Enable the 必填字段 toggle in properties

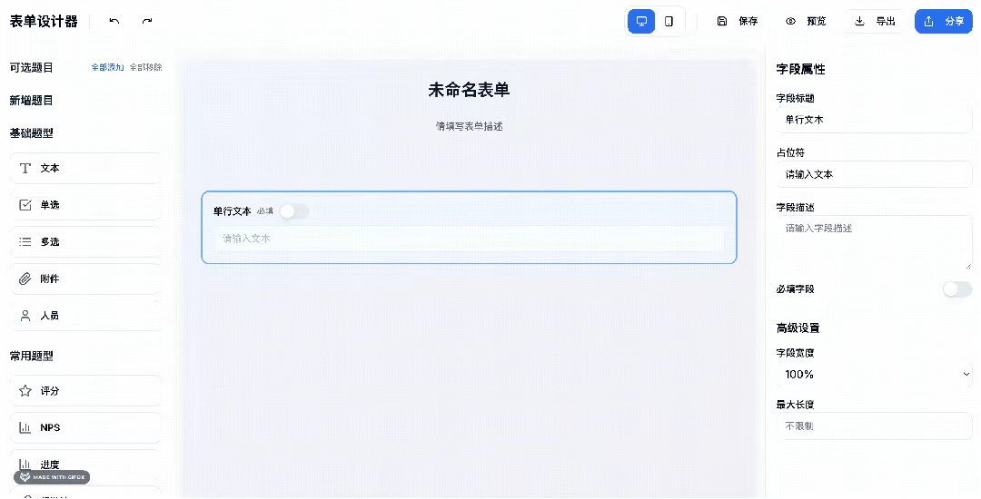point(957,289)
